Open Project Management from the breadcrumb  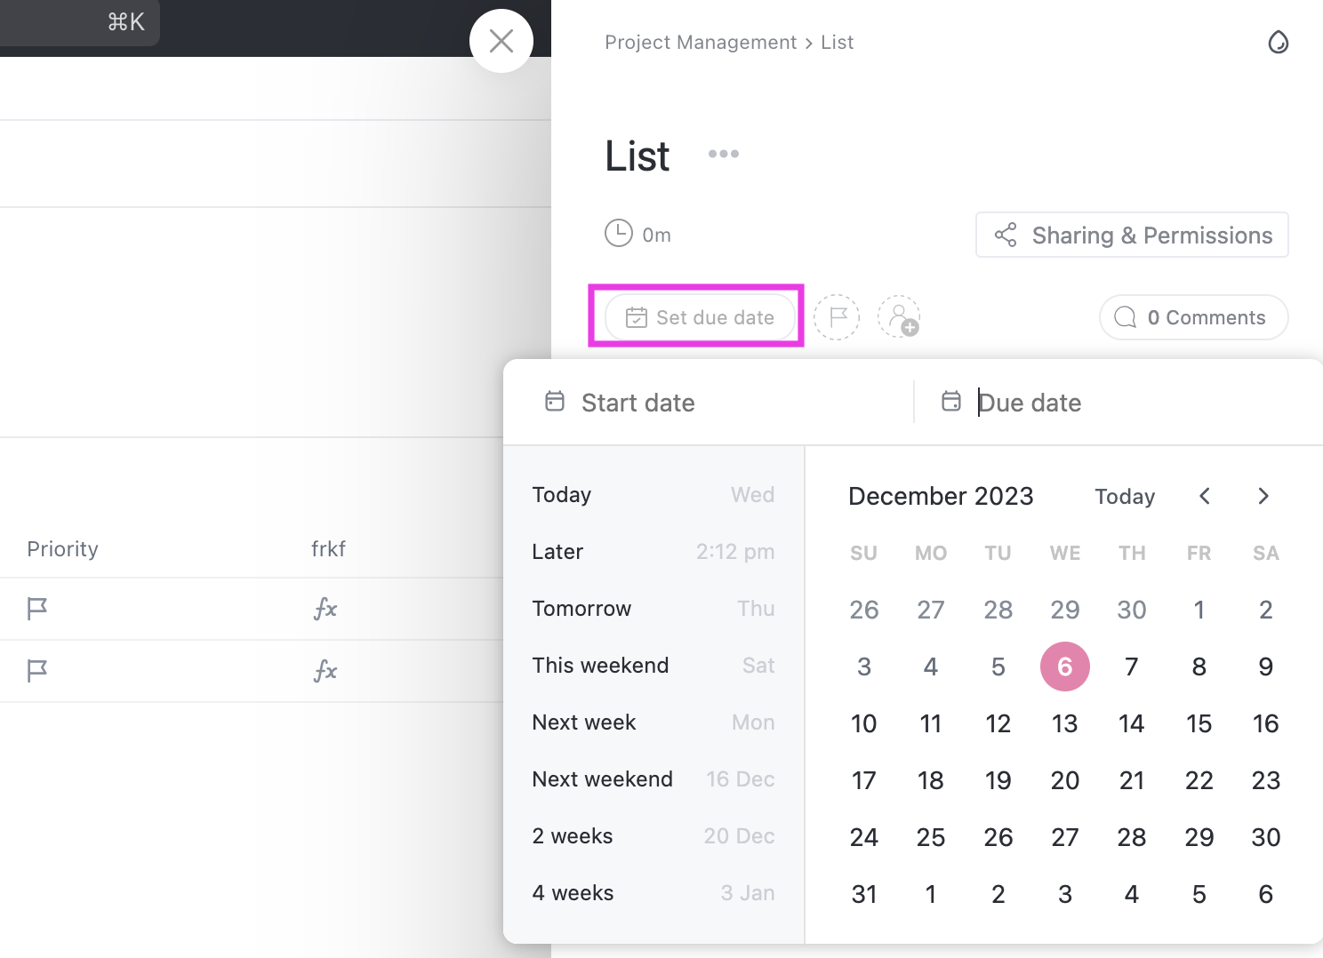coord(701,42)
